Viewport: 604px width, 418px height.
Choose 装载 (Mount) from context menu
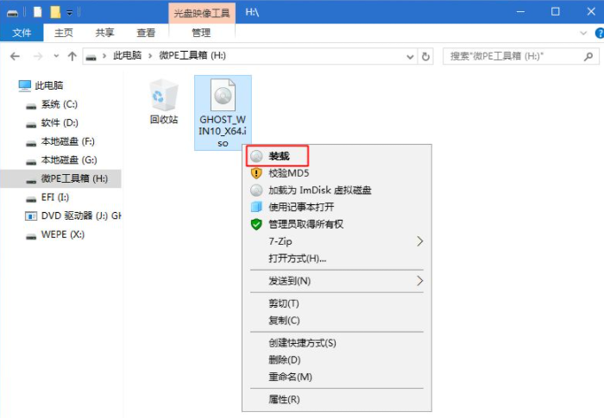coord(279,156)
